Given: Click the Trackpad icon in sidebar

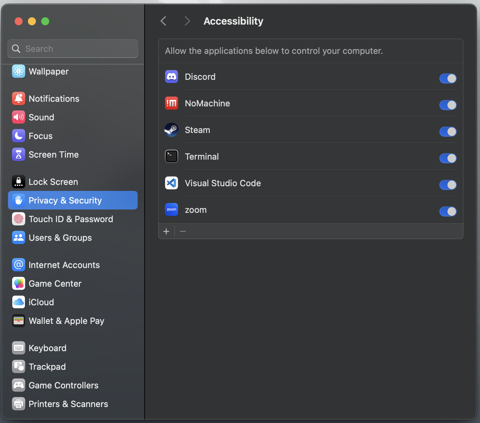Looking at the screenshot, I should [x=19, y=366].
